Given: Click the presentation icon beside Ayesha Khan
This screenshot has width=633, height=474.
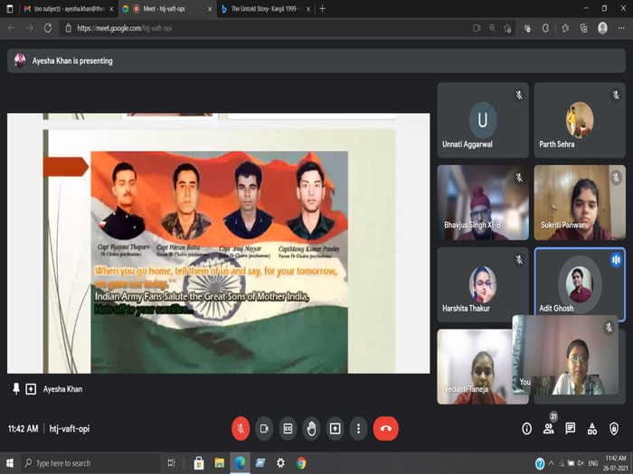Looking at the screenshot, I should coord(31,389).
